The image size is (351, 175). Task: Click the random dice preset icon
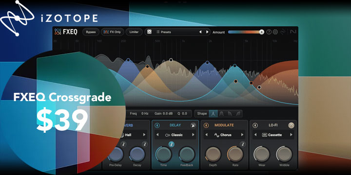(x=149, y=32)
